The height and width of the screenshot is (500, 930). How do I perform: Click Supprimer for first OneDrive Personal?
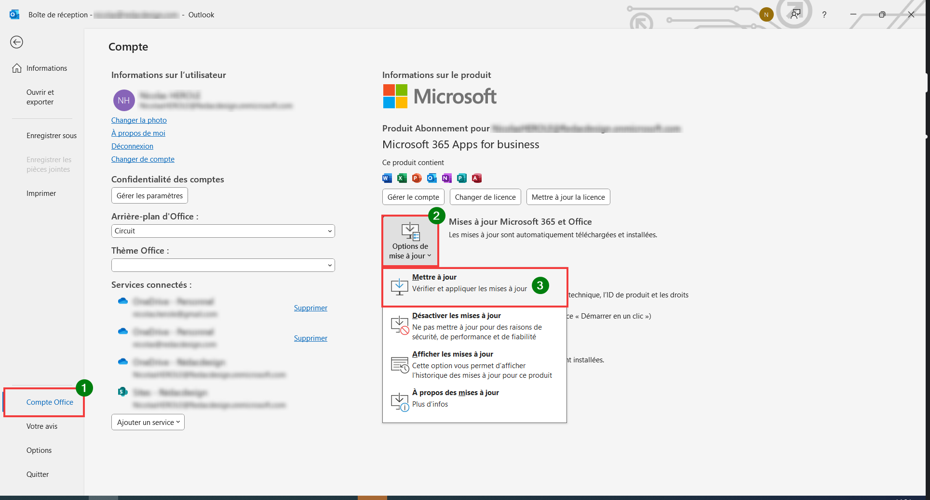tap(310, 308)
